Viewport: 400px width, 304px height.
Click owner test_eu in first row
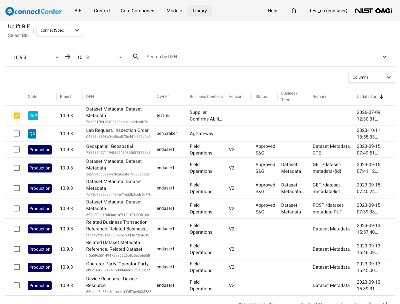pyautogui.click(x=164, y=116)
